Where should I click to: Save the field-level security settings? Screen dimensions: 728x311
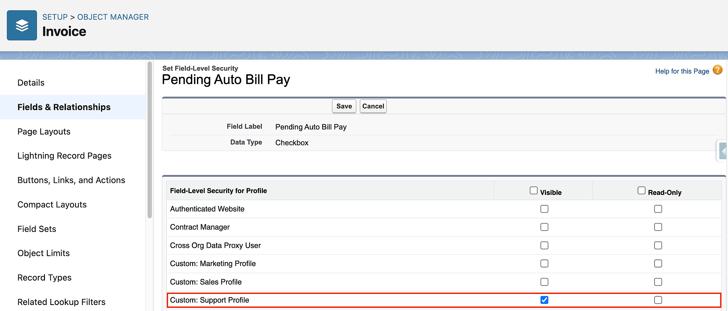point(344,106)
